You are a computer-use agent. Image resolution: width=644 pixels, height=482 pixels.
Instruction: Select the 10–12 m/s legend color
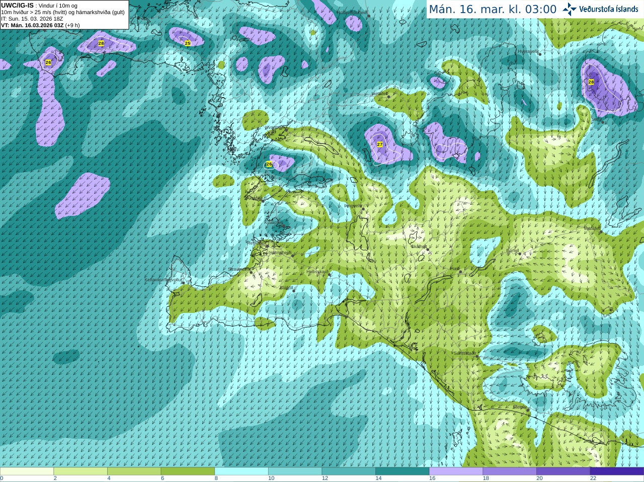[x=295, y=471]
